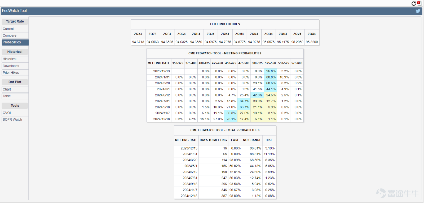Click the highlighted 30.5% probability cell
This screenshot has width=424, height=203.
click(231, 113)
